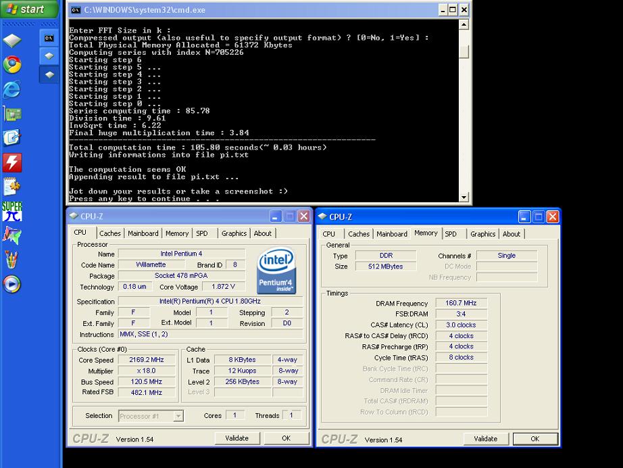
Task: Minimize the right CPU-Z window
Action: point(524,216)
